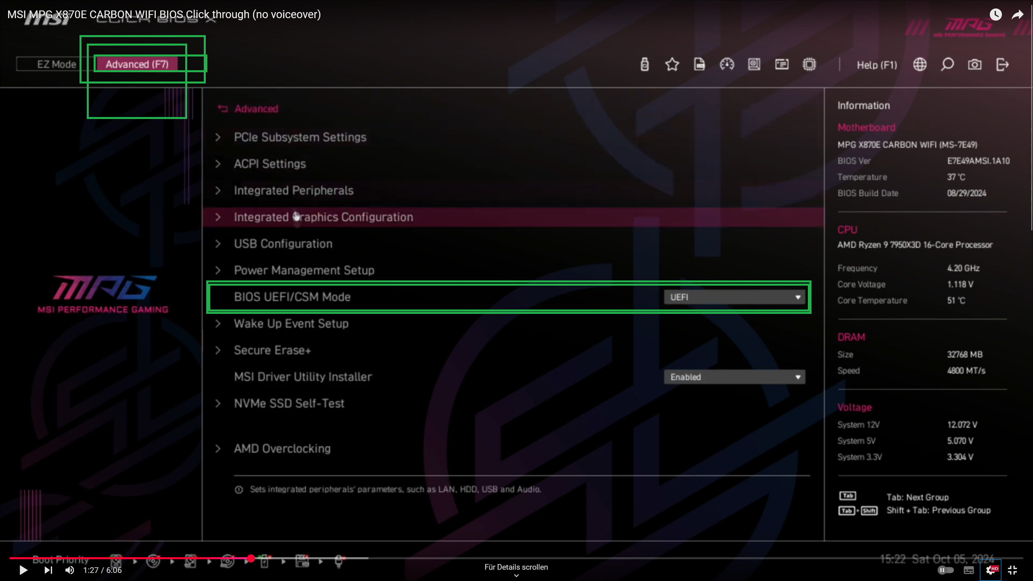This screenshot has height=581, width=1033.
Task: Open the M-Flash USB update tool
Action: [644, 65]
